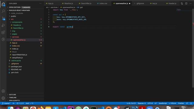194x109 pixels.
Task: Open the Search view in activity bar
Action: coord(3,11)
